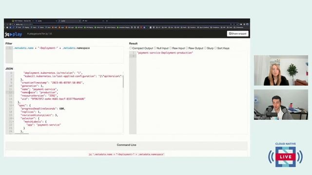Click the jq command text under Command Line
The width and height of the screenshot is (312, 175).
pos(126,154)
